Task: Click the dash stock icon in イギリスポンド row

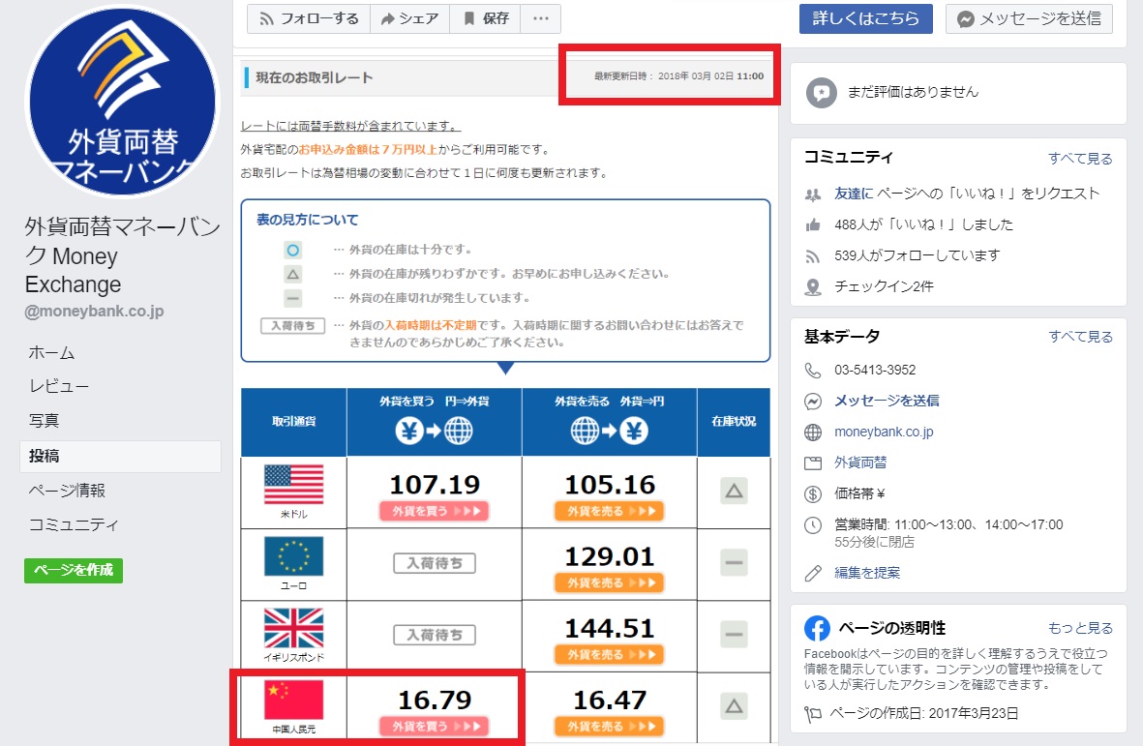Action: coord(734,635)
